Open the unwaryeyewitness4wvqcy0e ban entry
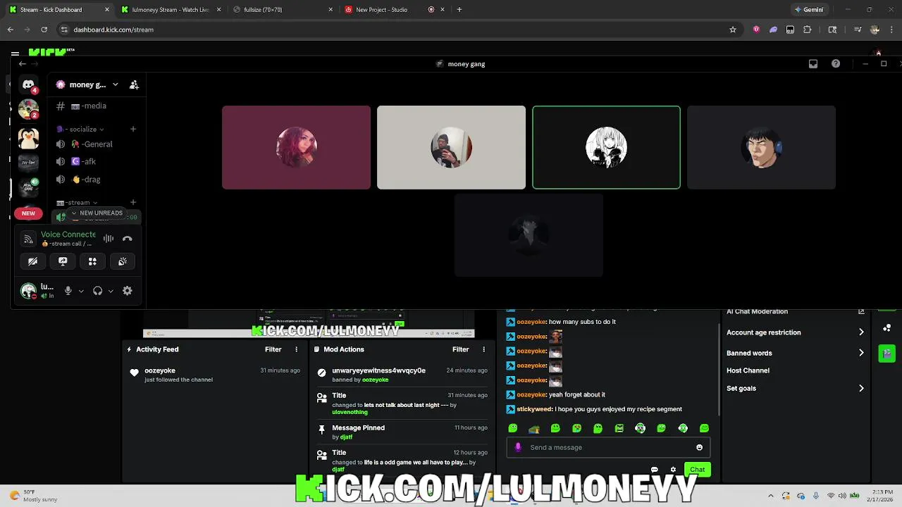Screen dimensions: 902x507 point(402,375)
